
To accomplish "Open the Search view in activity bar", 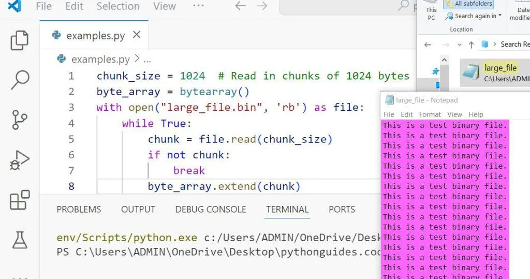I will [20, 79].
